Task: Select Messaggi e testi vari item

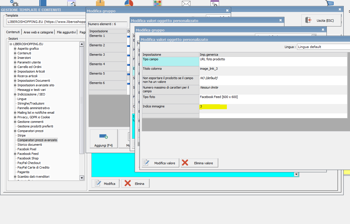Action: (32, 90)
